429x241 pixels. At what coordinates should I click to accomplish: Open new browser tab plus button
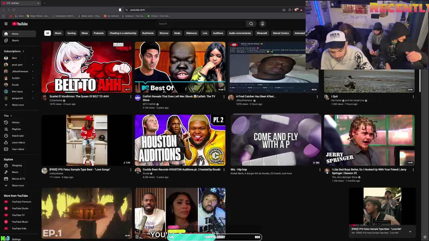point(44,3)
